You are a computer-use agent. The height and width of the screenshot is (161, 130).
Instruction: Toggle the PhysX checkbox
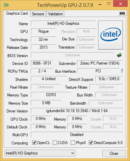point(73,143)
